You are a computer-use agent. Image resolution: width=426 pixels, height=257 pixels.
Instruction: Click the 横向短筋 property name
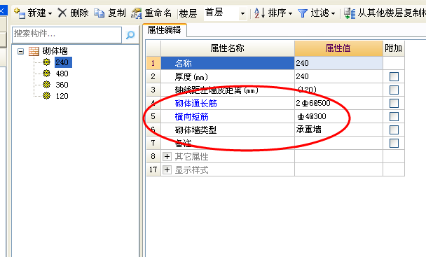(x=192, y=116)
